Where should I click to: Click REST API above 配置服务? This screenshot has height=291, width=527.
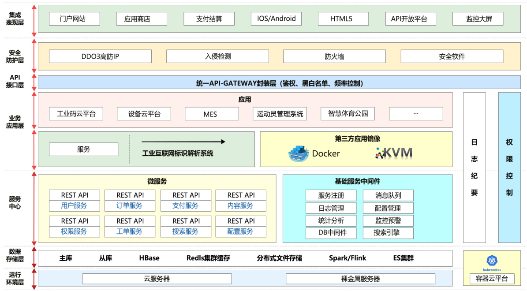pos(241,221)
